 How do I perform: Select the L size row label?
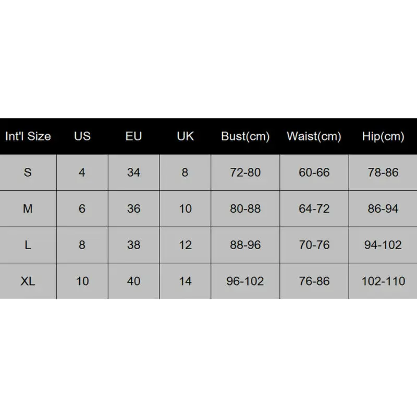[28, 245]
